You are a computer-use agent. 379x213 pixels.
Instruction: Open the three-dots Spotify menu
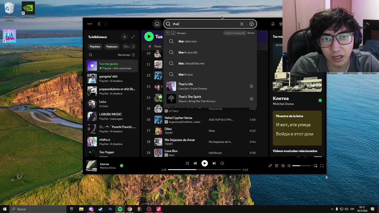pos(90,24)
